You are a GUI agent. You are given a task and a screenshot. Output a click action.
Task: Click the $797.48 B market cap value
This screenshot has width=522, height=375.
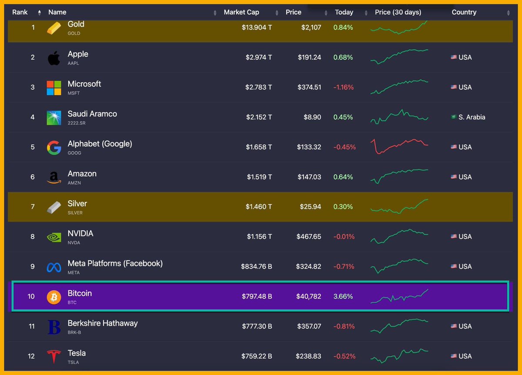click(x=257, y=296)
